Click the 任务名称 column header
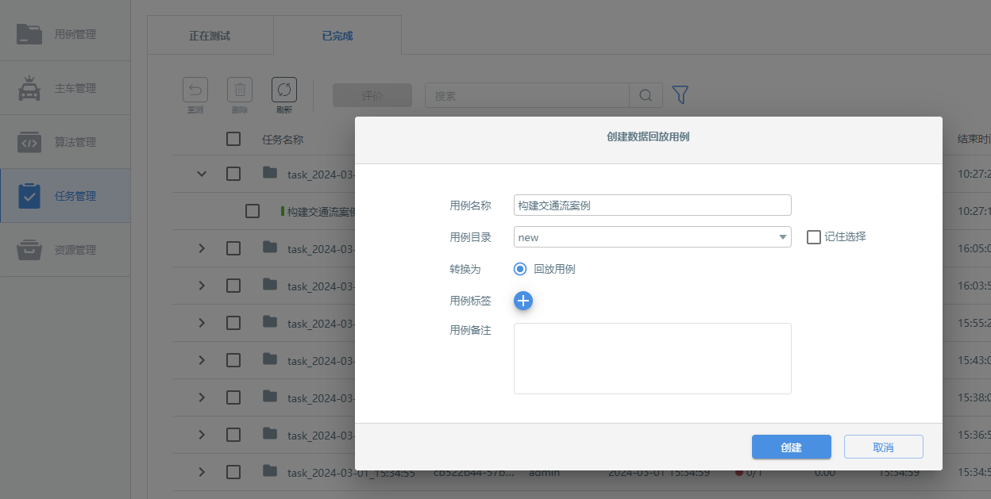Image resolution: width=991 pixels, height=499 pixels. [283, 139]
